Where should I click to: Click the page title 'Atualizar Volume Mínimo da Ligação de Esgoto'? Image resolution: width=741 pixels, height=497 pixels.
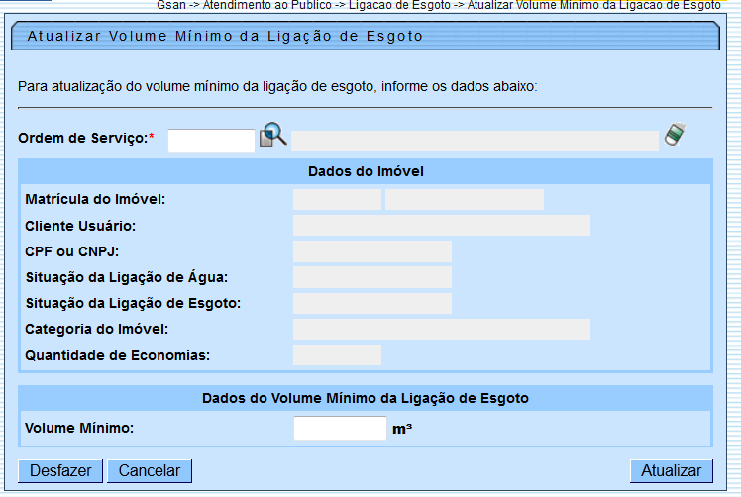(x=225, y=36)
